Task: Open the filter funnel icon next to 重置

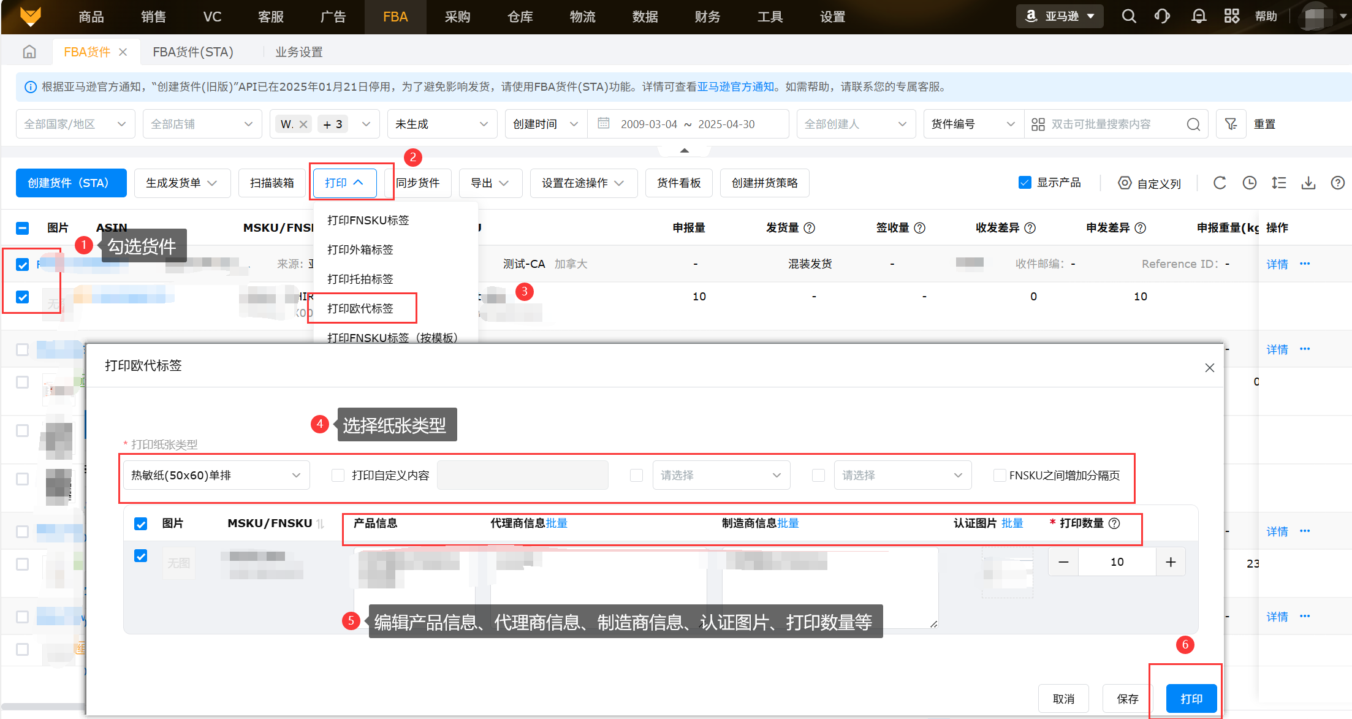Action: tap(1231, 124)
